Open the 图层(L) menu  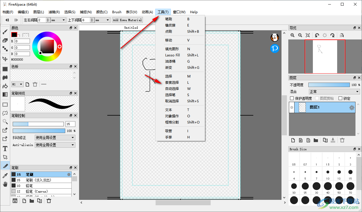tap(39, 12)
